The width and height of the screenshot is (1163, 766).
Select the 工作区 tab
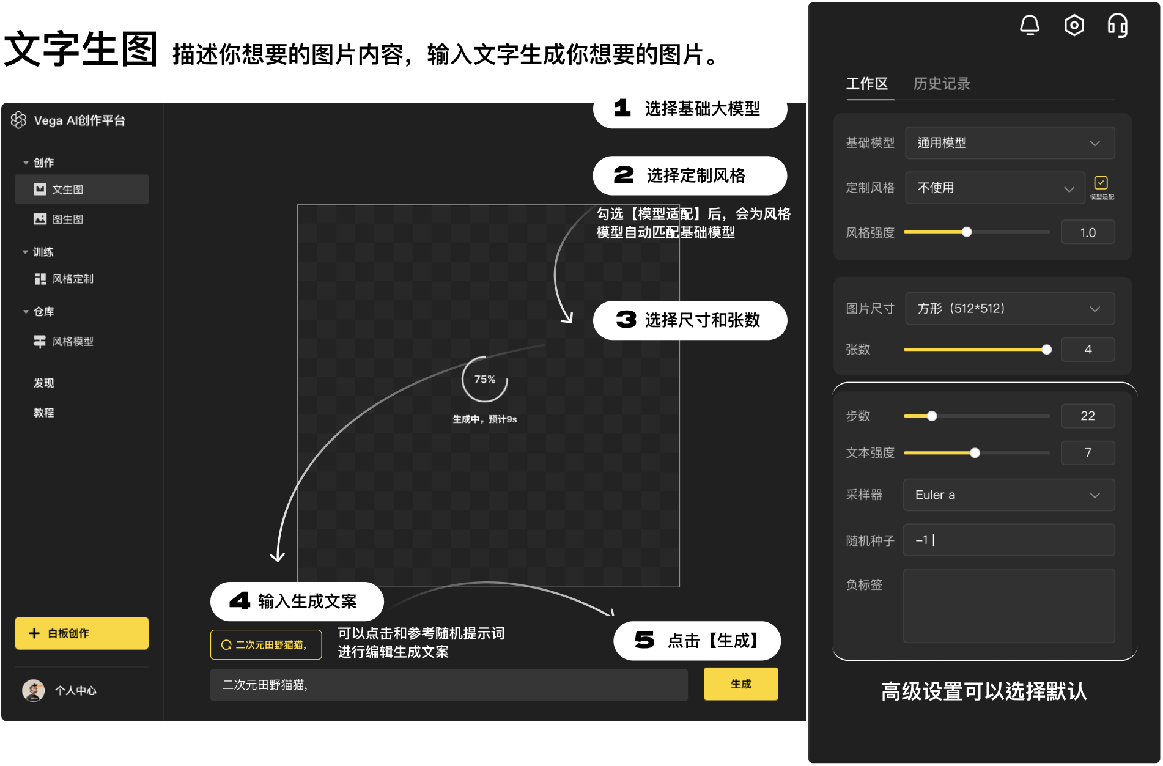click(x=866, y=84)
